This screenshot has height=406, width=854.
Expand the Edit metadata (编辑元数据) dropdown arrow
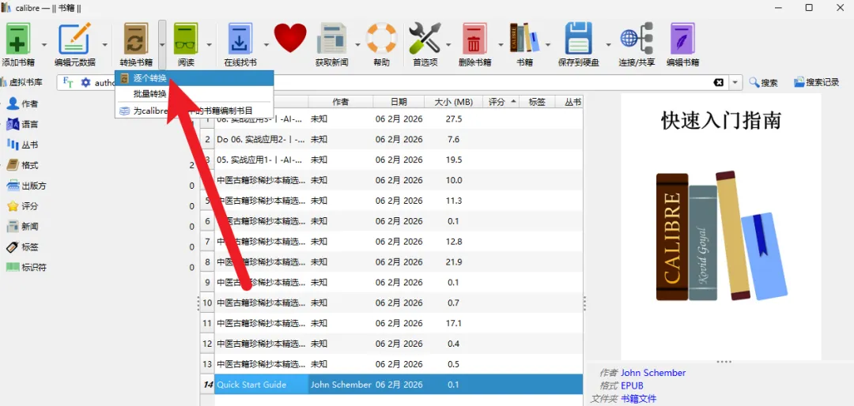pos(104,45)
